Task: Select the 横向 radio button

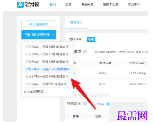Action: coord(108,104)
